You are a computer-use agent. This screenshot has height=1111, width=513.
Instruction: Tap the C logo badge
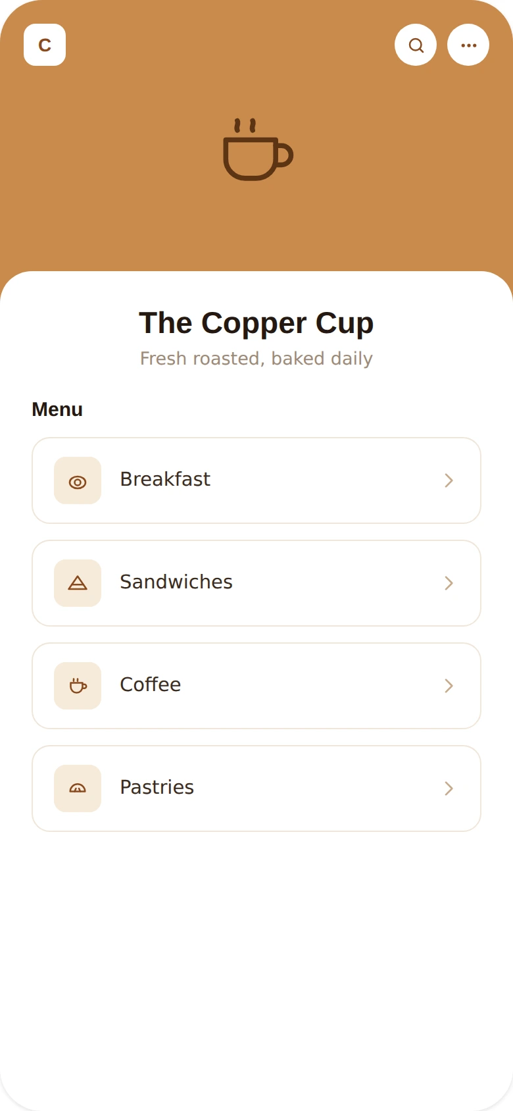pyautogui.click(x=45, y=45)
